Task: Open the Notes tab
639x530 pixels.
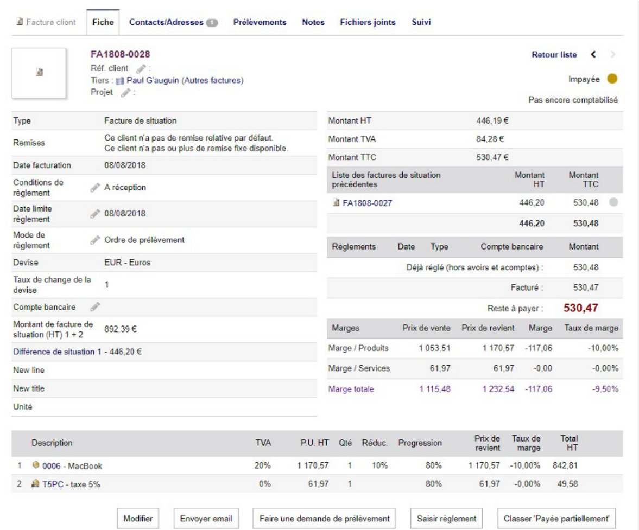Action: [x=313, y=22]
